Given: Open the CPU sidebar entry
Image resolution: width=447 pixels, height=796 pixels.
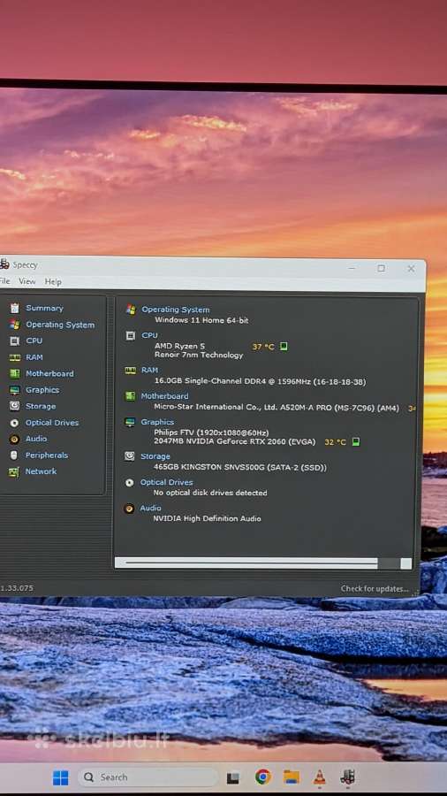Looking at the screenshot, I should [34, 341].
